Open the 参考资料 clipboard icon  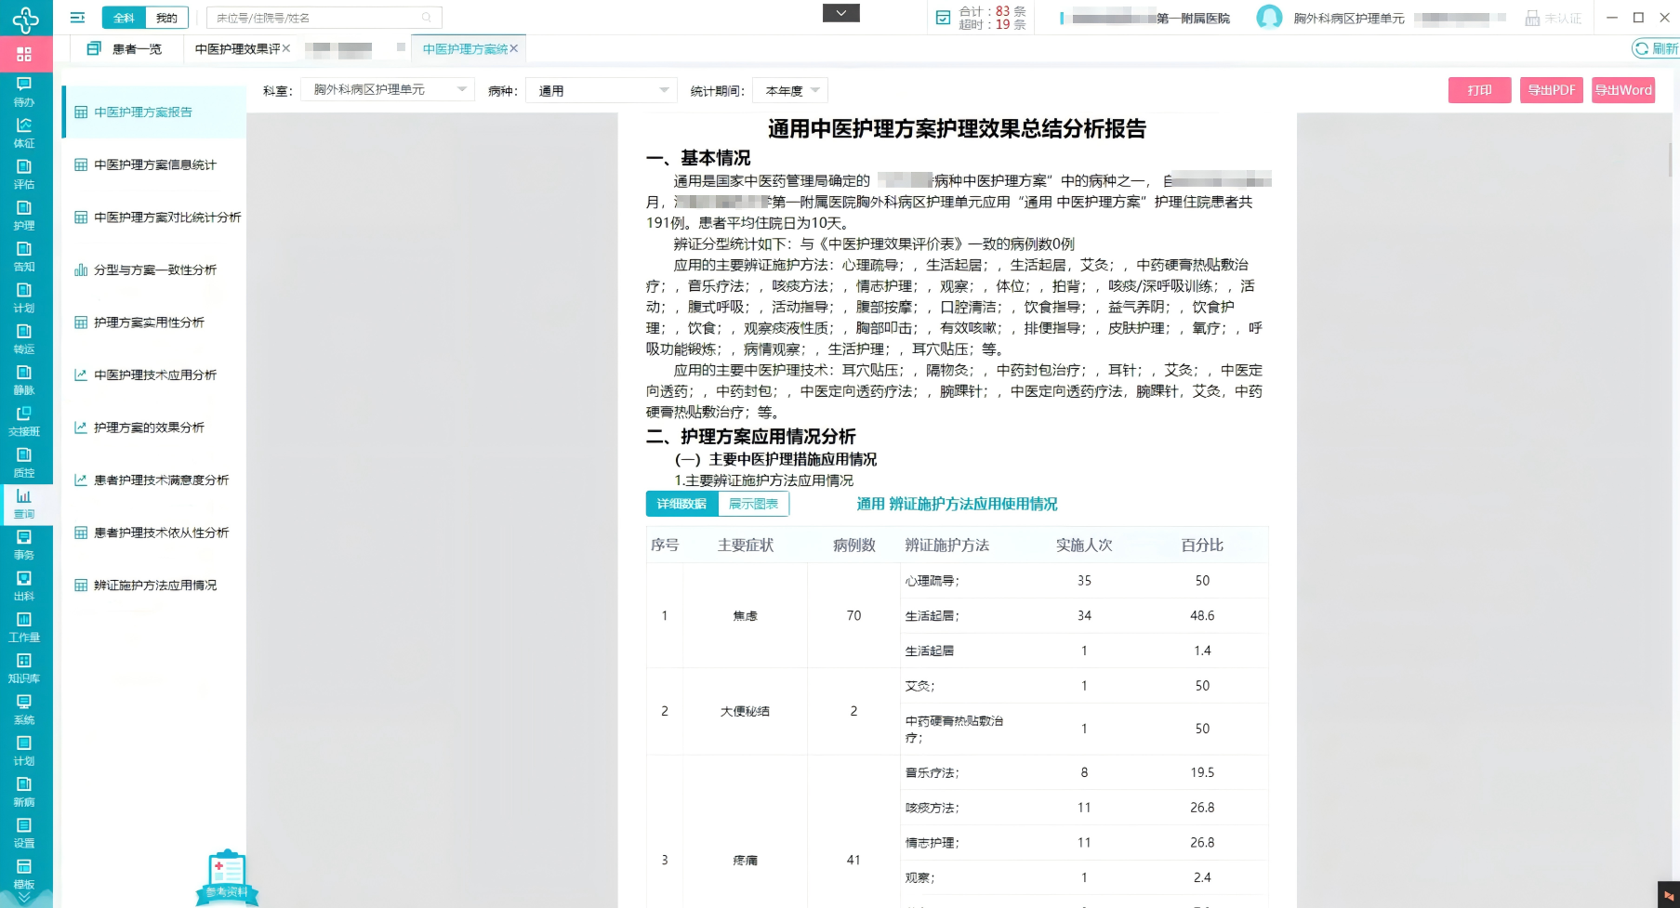click(227, 876)
